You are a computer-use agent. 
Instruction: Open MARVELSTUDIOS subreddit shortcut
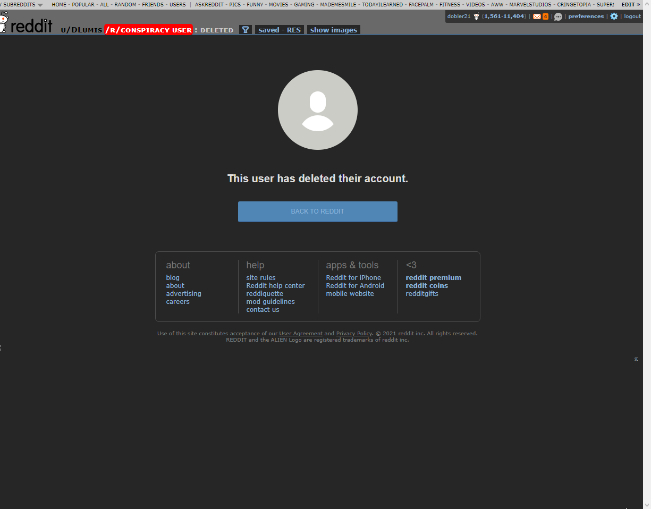click(530, 4)
